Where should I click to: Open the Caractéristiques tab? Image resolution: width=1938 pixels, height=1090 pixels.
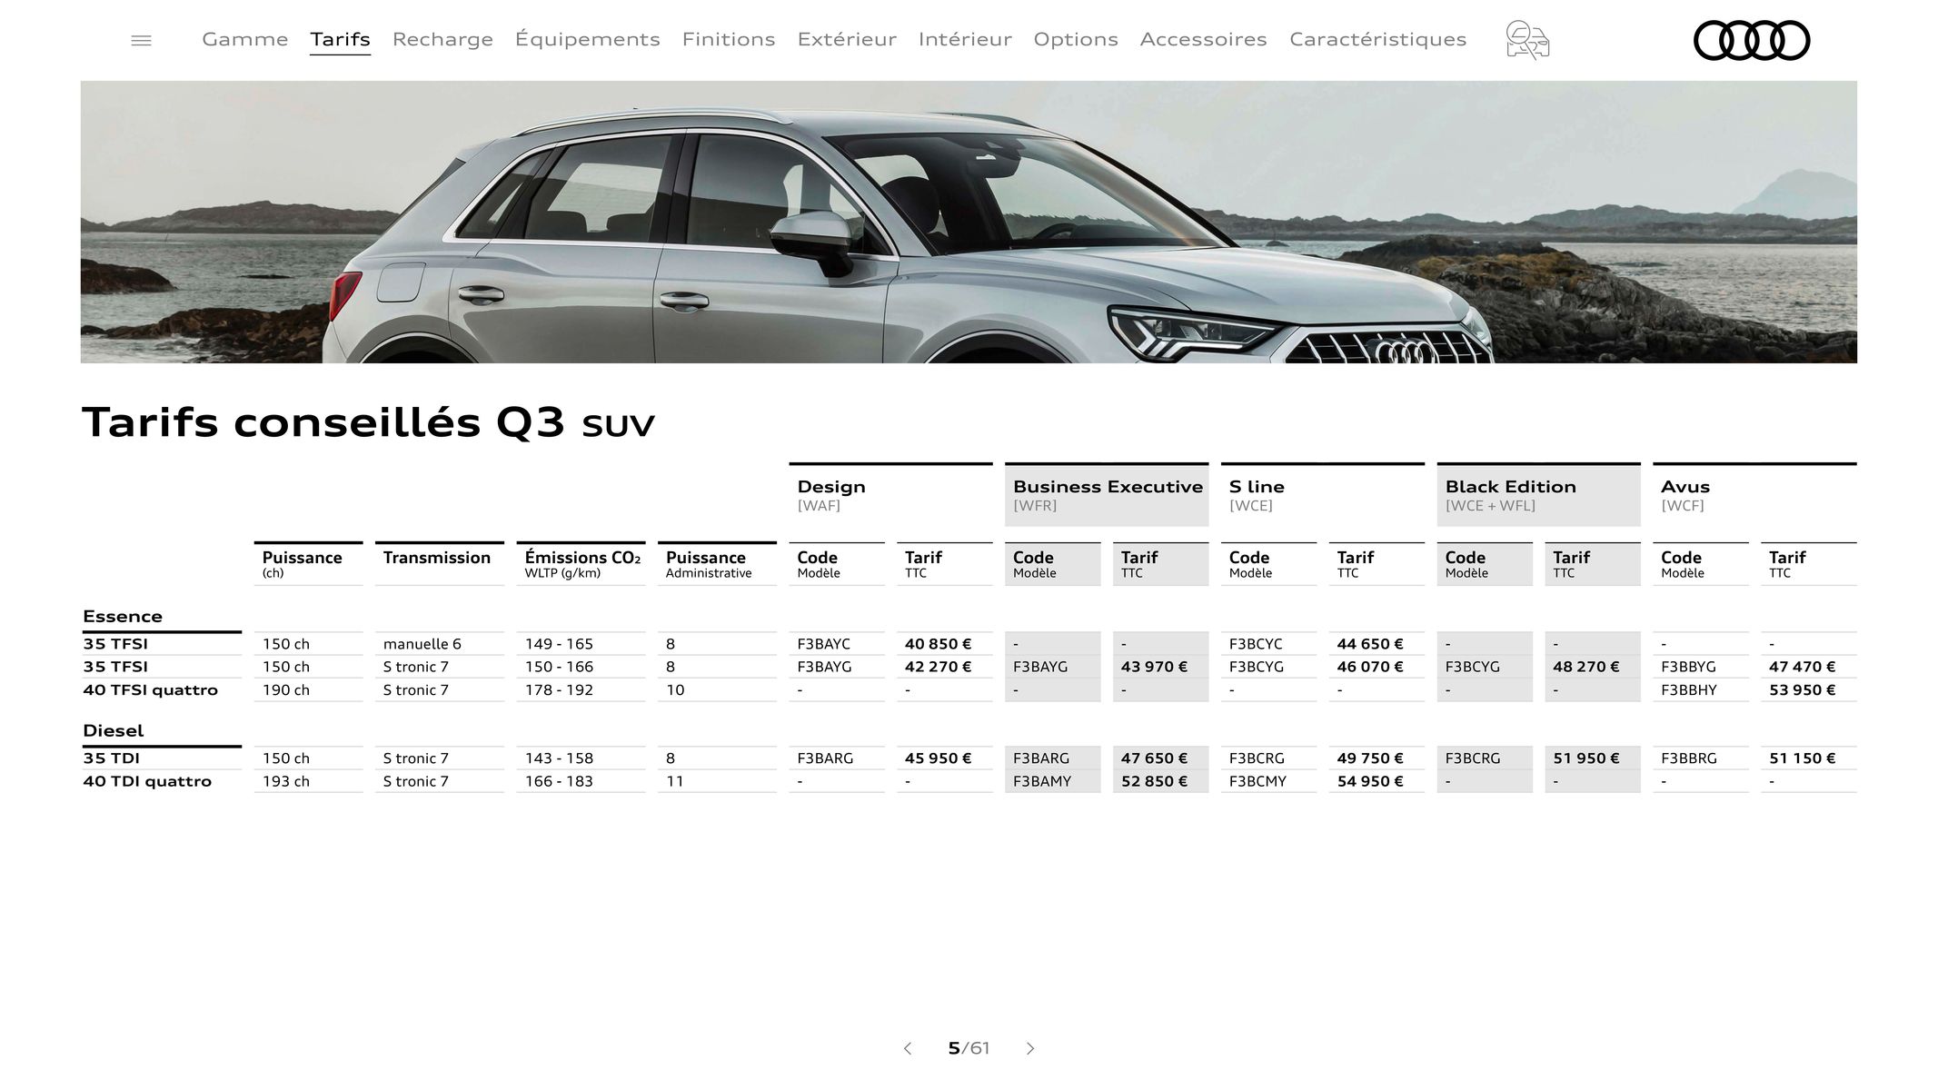click(x=1377, y=39)
